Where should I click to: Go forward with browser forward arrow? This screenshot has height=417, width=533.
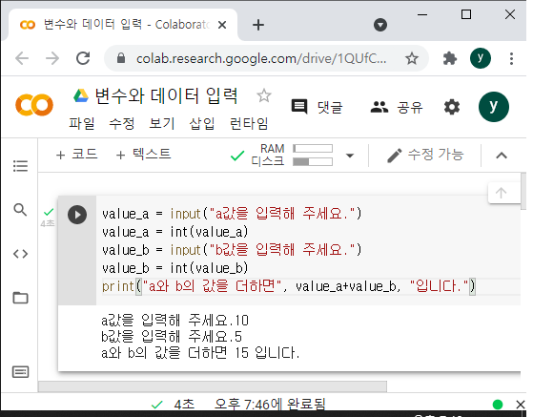point(52,58)
